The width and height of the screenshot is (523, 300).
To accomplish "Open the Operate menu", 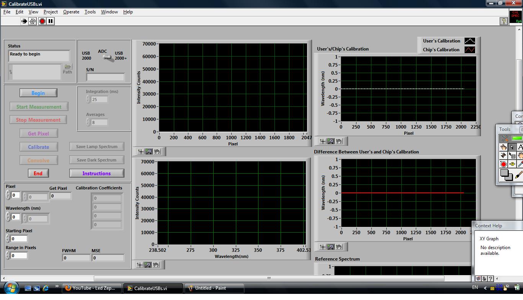I will (71, 12).
